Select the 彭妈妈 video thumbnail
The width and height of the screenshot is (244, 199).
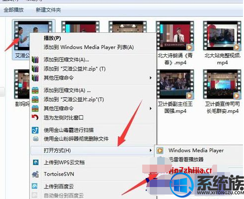pos(22,84)
